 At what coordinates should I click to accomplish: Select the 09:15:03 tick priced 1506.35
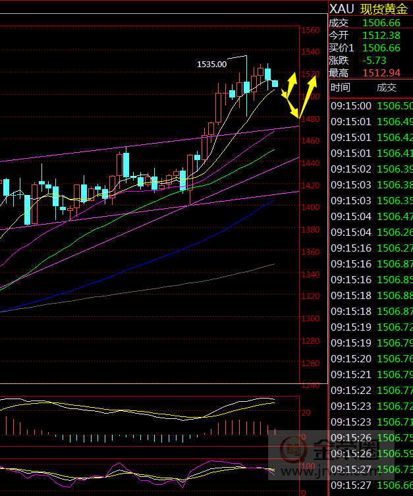coord(372,201)
